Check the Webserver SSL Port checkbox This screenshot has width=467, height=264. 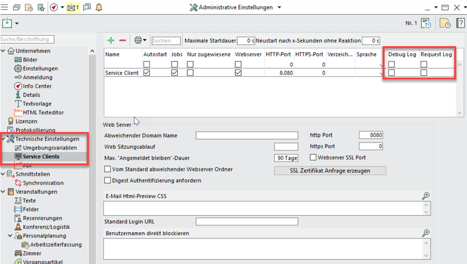click(313, 158)
